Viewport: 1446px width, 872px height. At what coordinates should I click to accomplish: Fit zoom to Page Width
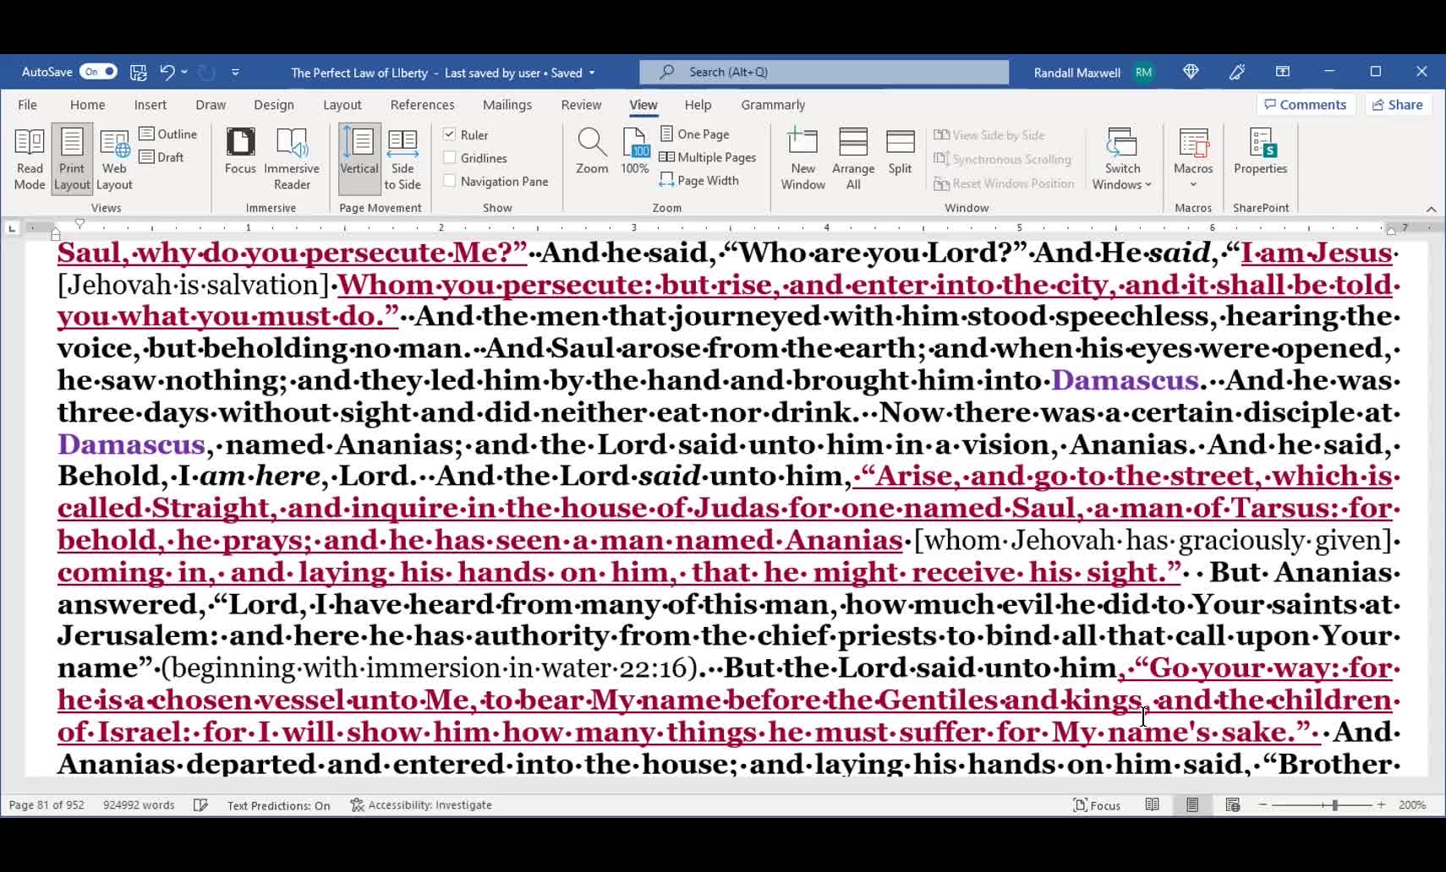click(699, 180)
